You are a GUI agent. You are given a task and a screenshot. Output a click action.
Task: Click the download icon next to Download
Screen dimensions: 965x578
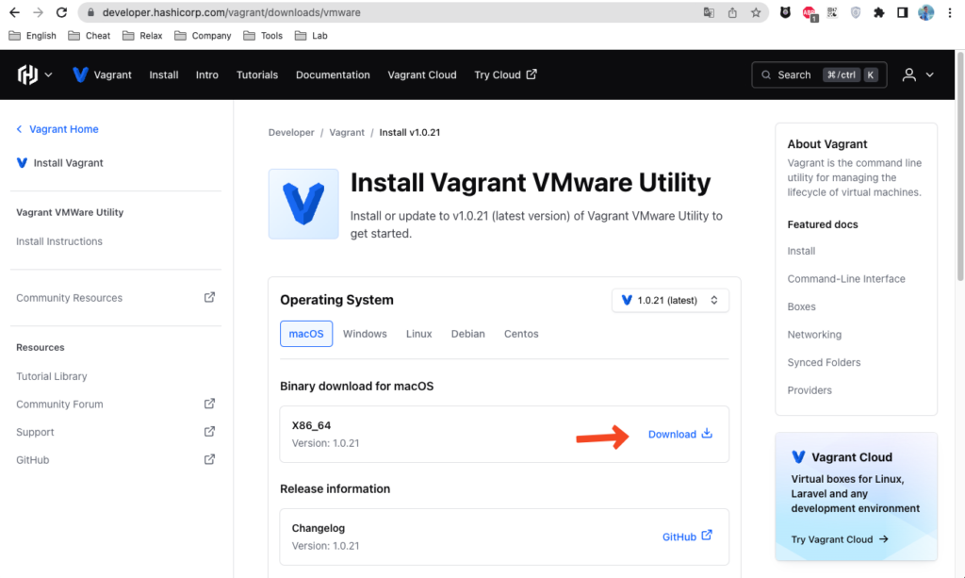[x=707, y=434]
